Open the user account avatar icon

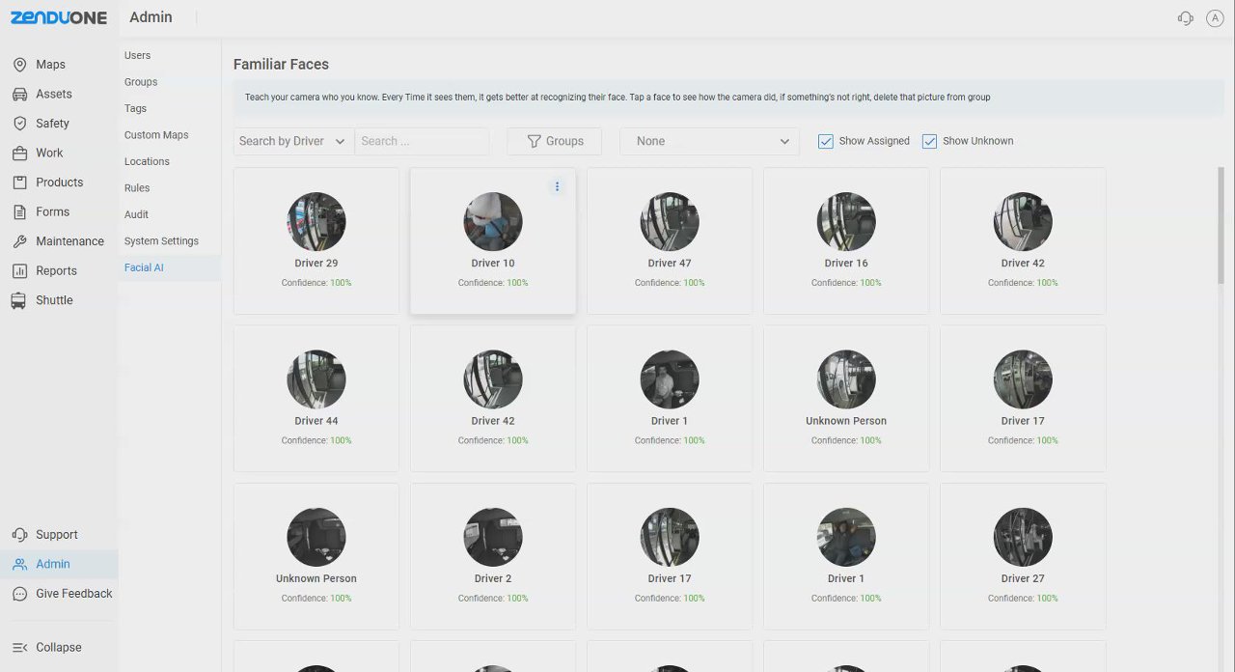pos(1215,18)
